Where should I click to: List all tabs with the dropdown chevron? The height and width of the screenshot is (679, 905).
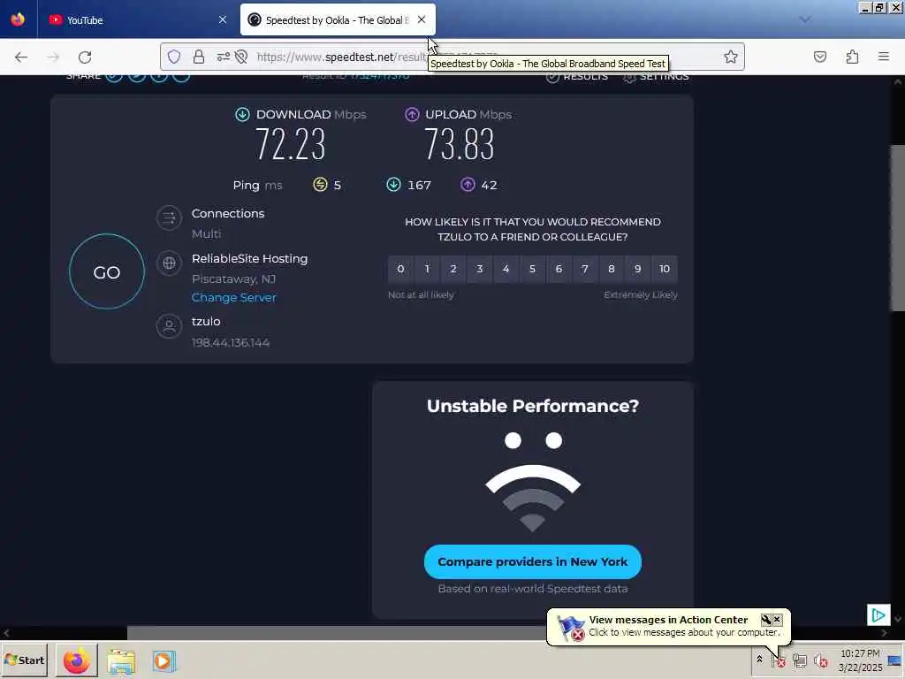coord(805,19)
